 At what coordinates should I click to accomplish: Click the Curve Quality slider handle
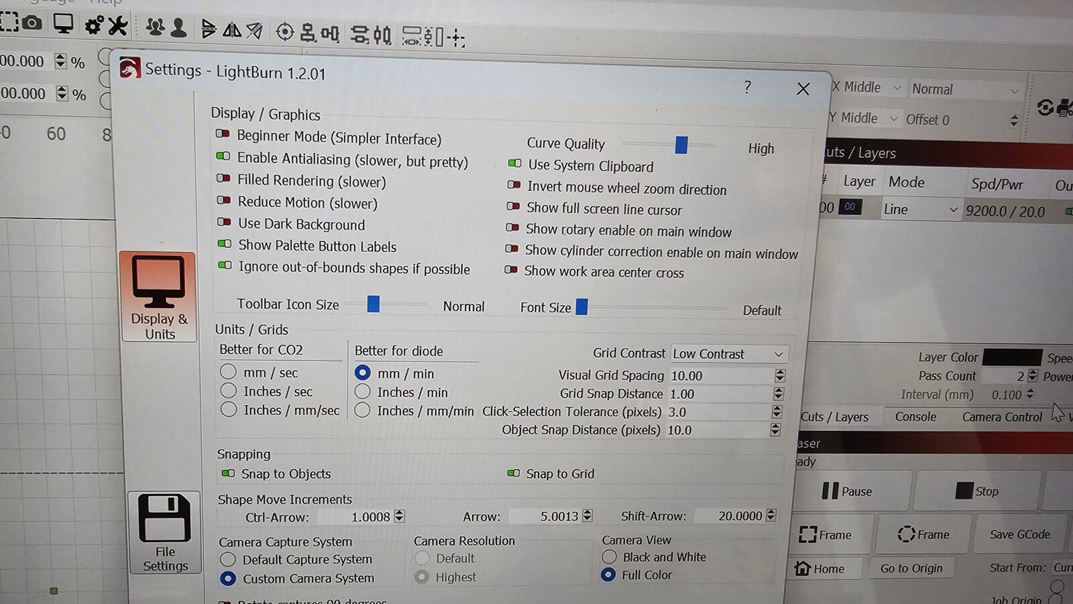tap(681, 145)
